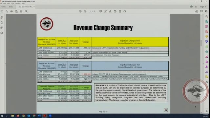Open red Create PDF tool in right pane
The width and height of the screenshot is (210, 118).
coord(207,31)
